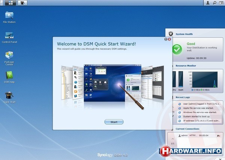Go to previous page in Current Connections
This screenshot has height=160, width=225.
[x=172, y=139]
